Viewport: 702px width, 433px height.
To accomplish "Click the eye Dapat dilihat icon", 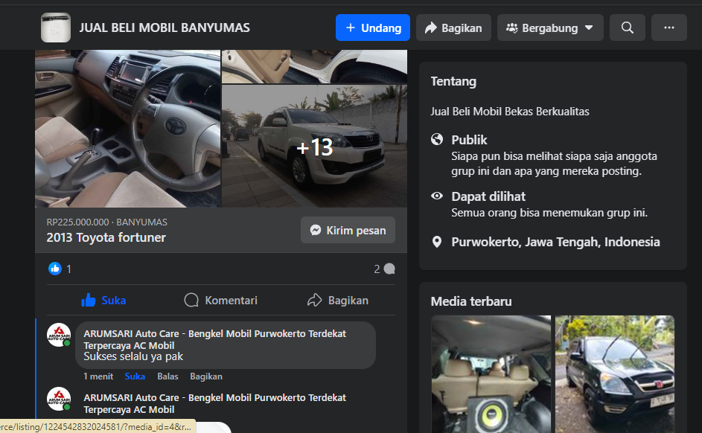I will 437,196.
